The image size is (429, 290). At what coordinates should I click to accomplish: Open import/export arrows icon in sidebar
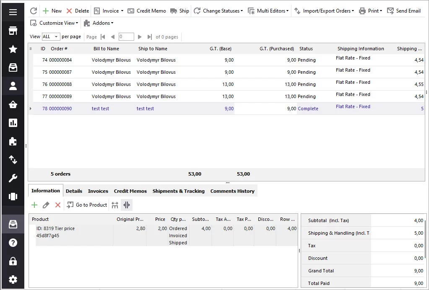pyautogui.click(x=13, y=160)
